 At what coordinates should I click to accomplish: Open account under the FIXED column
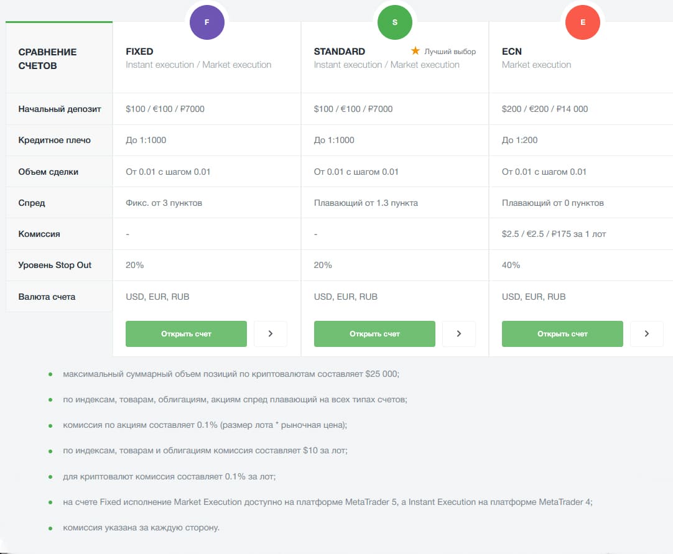pyautogui.click(x=186, y=334)
